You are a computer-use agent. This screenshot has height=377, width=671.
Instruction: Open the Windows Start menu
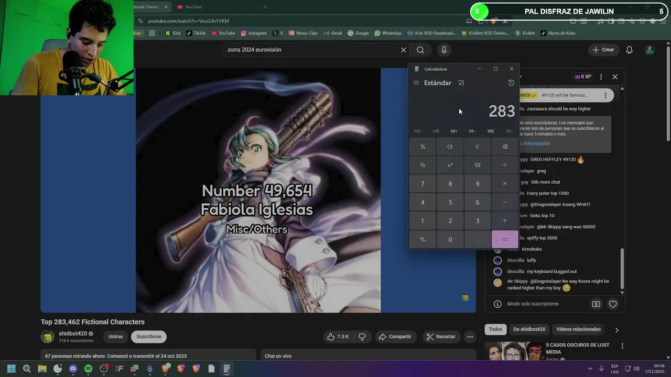[11, 369]
